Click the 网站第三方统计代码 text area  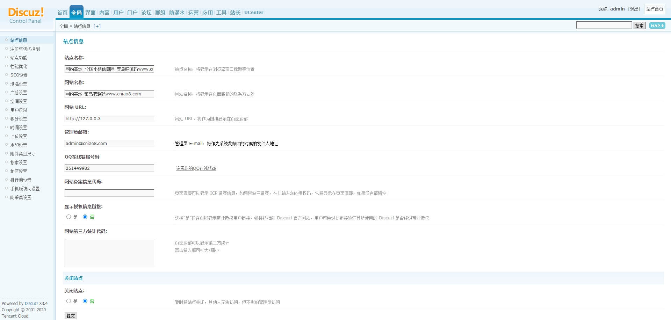pyautogui.click(x=109, y=253)
